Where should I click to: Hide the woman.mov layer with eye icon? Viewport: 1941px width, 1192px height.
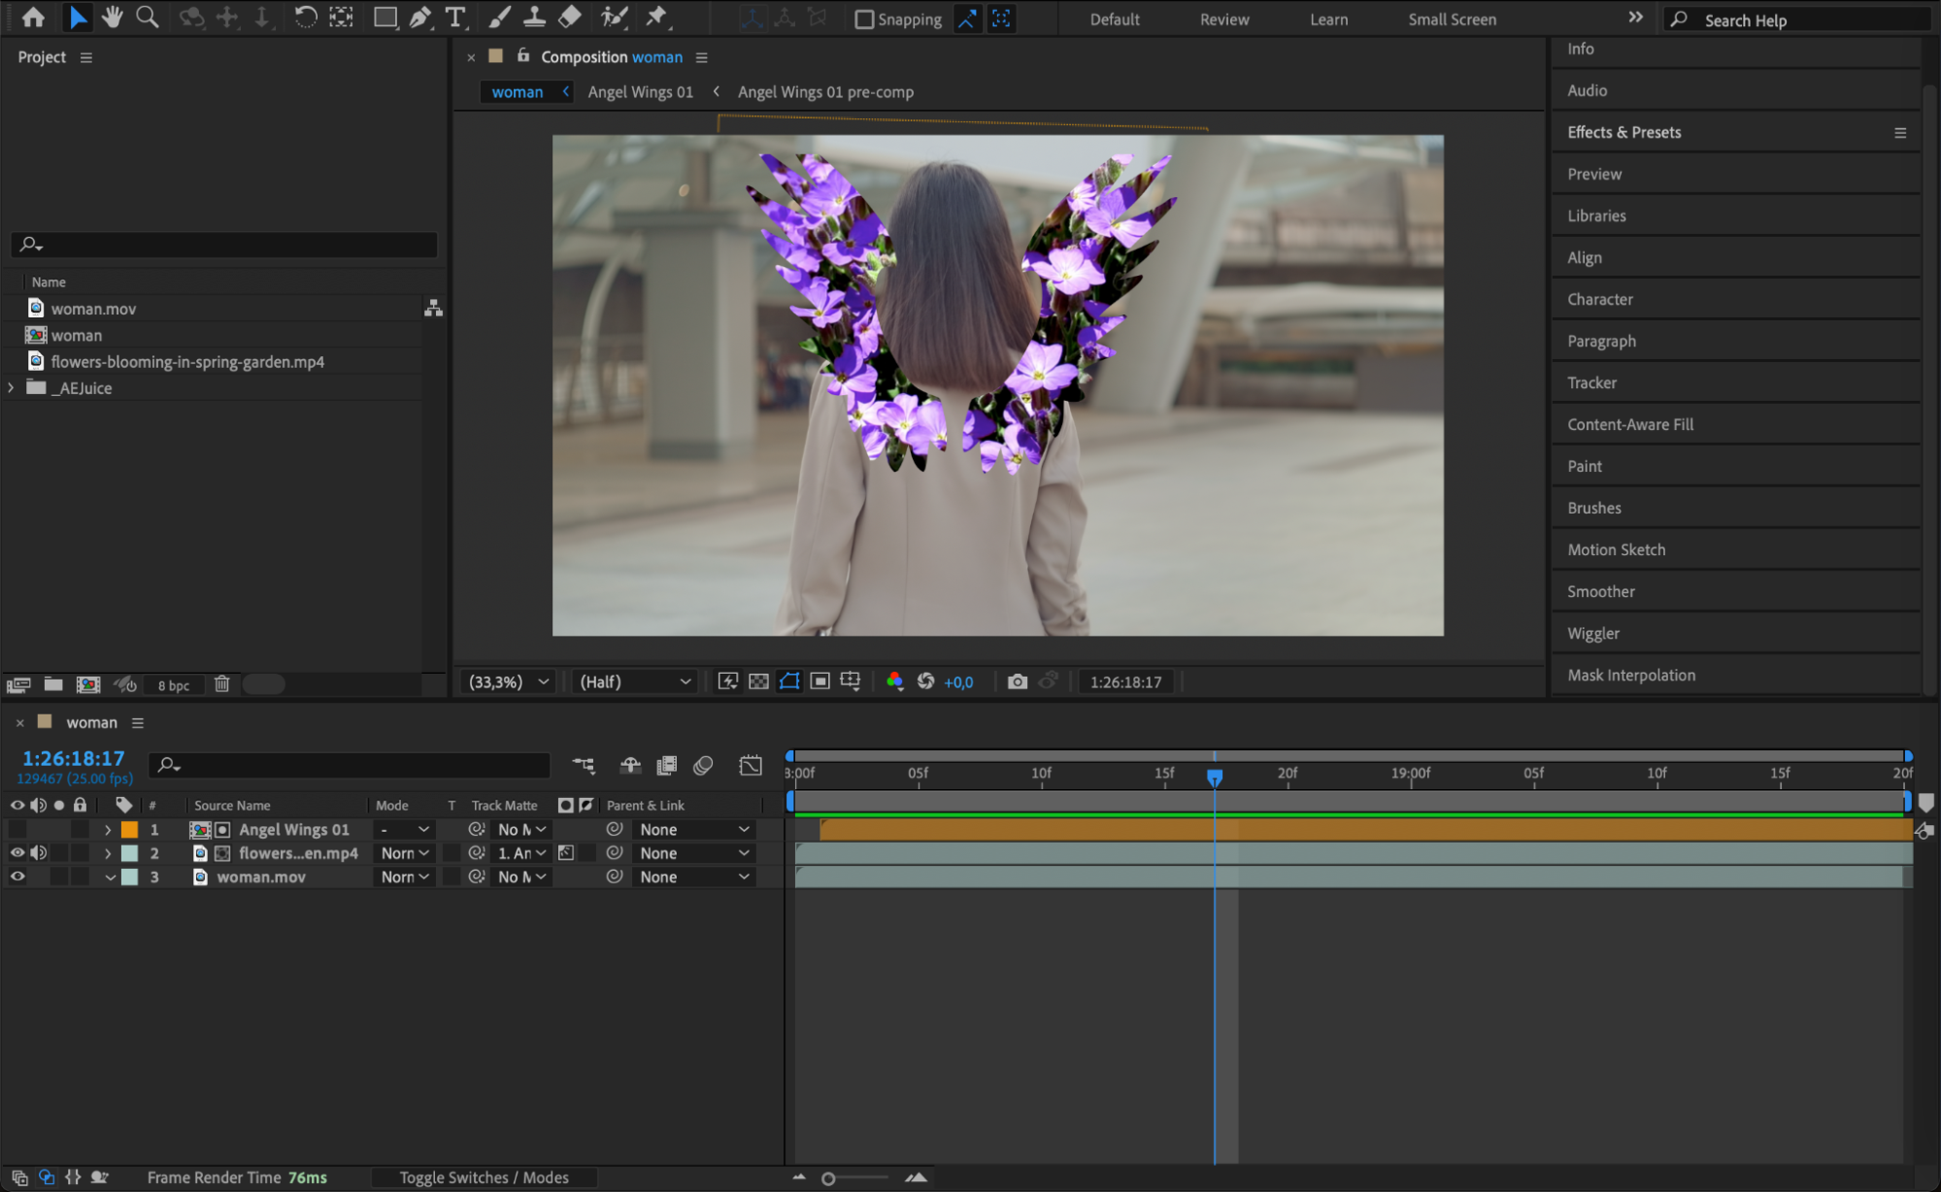(x=17, y=877)
